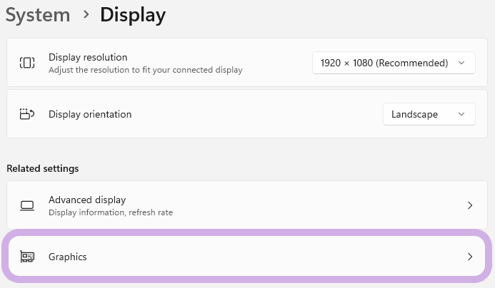
Task: Click the breadcrumb chevron after System
Action: 86,15
